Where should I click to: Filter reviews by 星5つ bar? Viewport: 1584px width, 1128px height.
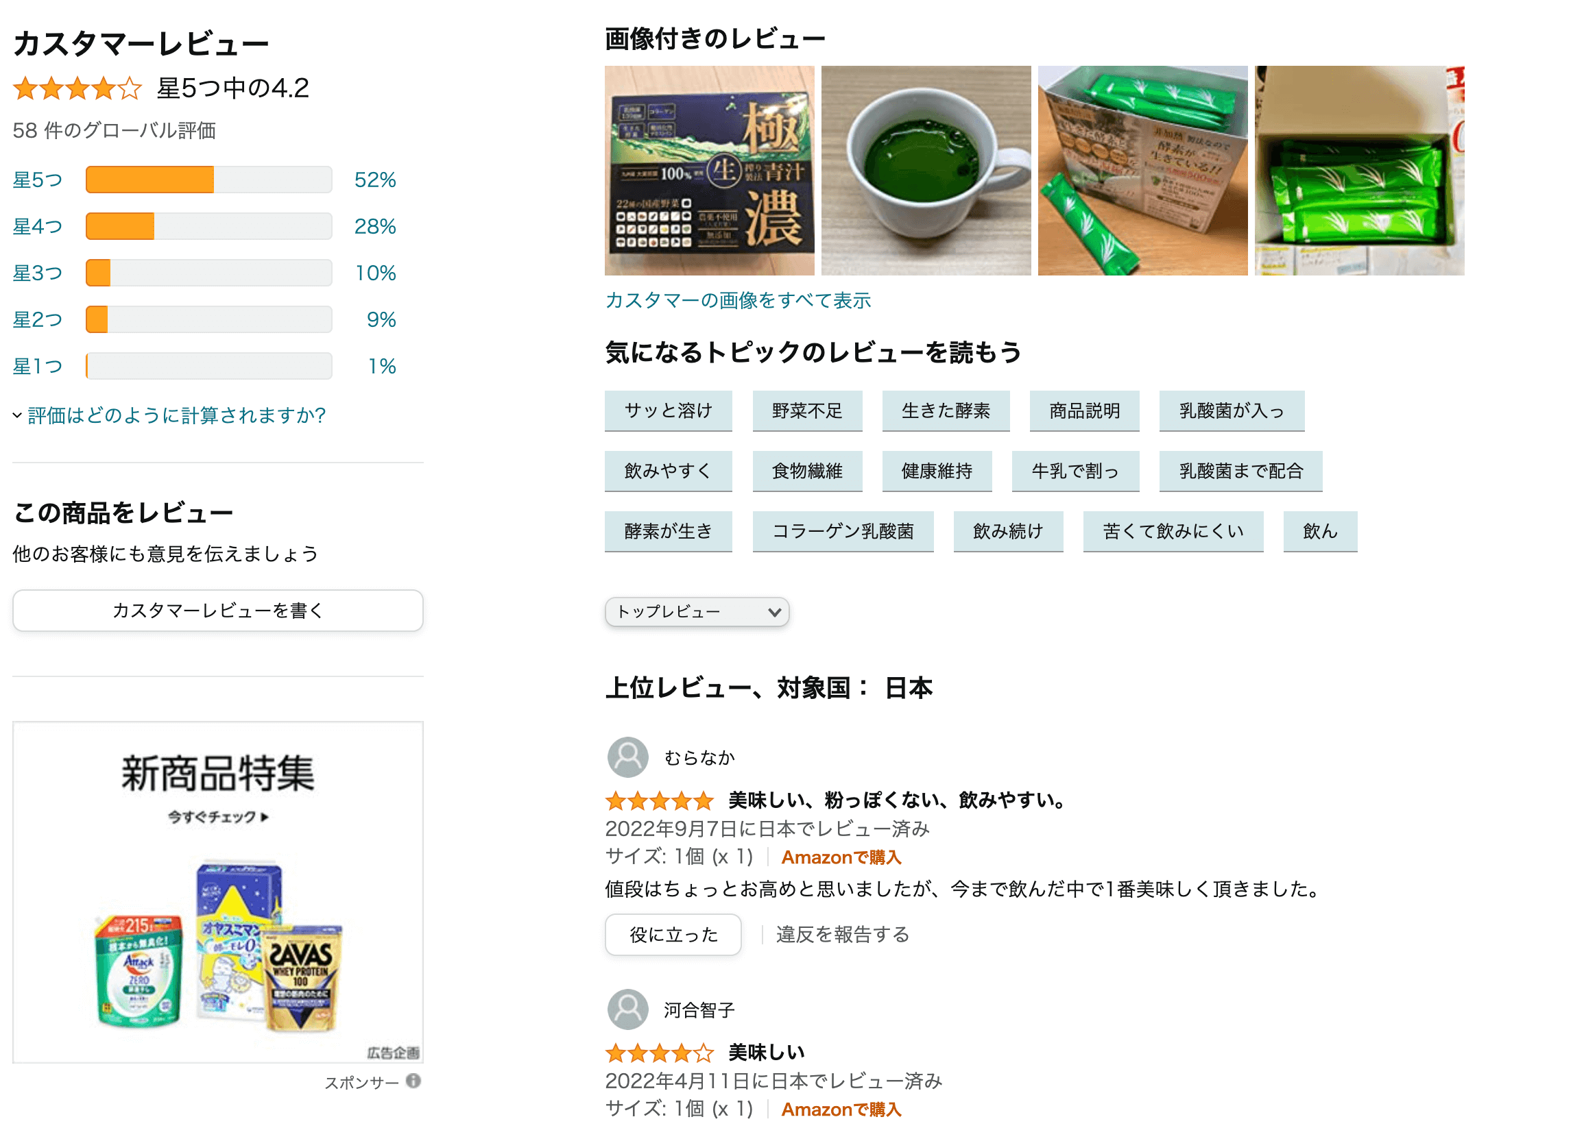point(208,179)
